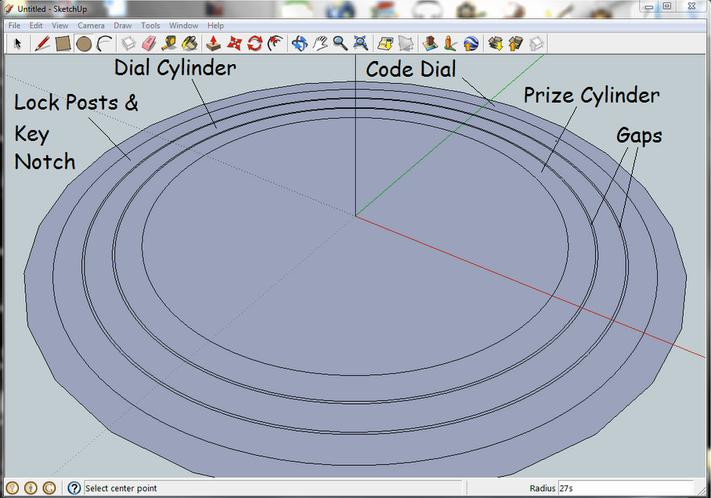Preview model in Google Earth
Viewport: 711px width, 498px height.
click(x=471, y=44)
